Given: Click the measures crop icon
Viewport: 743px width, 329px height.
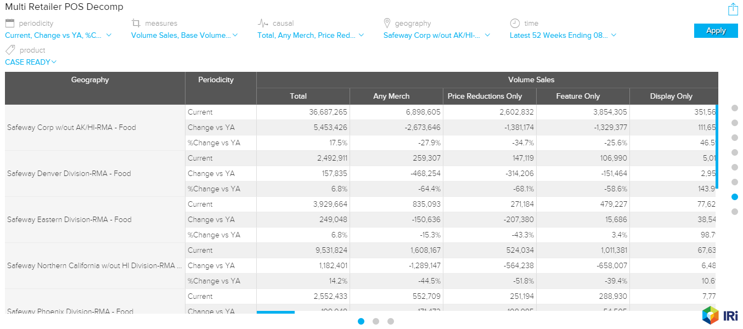Looking at the screenshot, I should (x=136, y=23).
